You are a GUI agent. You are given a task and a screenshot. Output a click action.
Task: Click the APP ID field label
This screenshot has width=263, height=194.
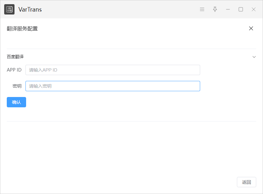point(14,70)
